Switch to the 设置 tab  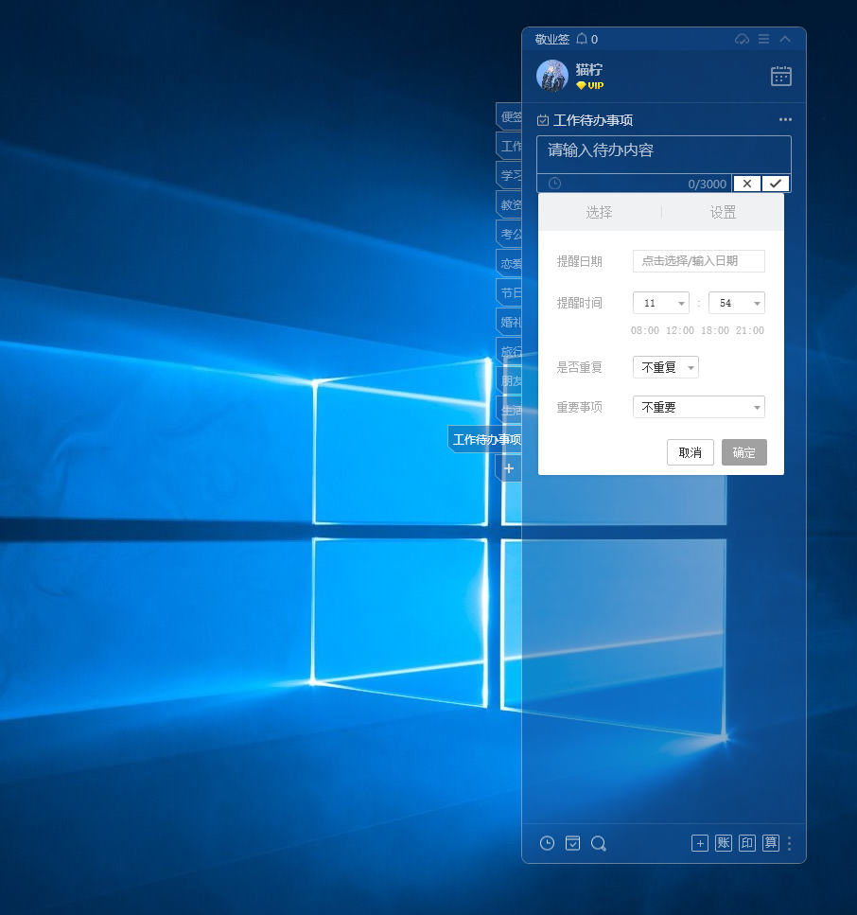coord(723,212)
